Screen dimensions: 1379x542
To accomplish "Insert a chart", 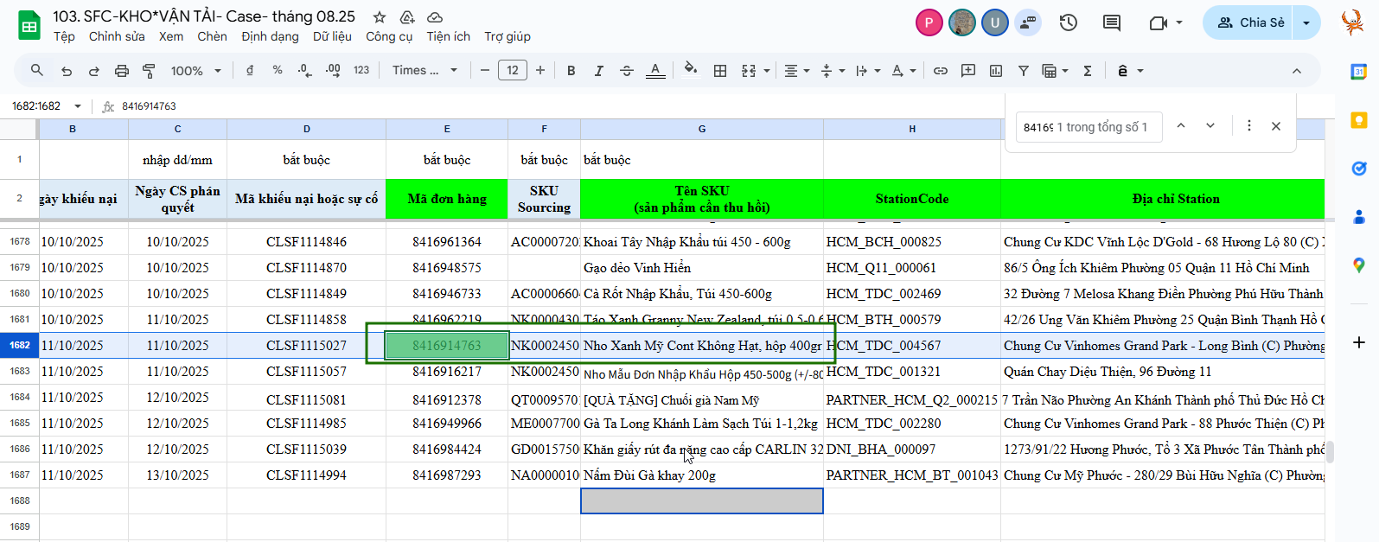I will pyautogui.click(x=996, y=71).
